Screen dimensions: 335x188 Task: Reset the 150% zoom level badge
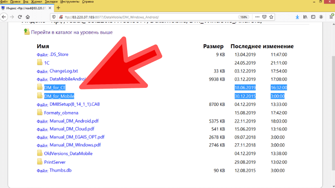pyautogui.click(x=243, y=17)
